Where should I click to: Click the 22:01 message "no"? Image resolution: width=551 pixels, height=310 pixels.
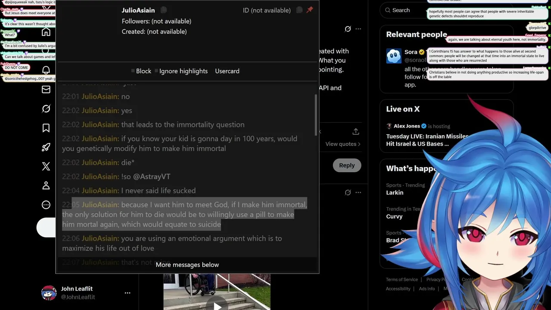[x=125, y=96]
